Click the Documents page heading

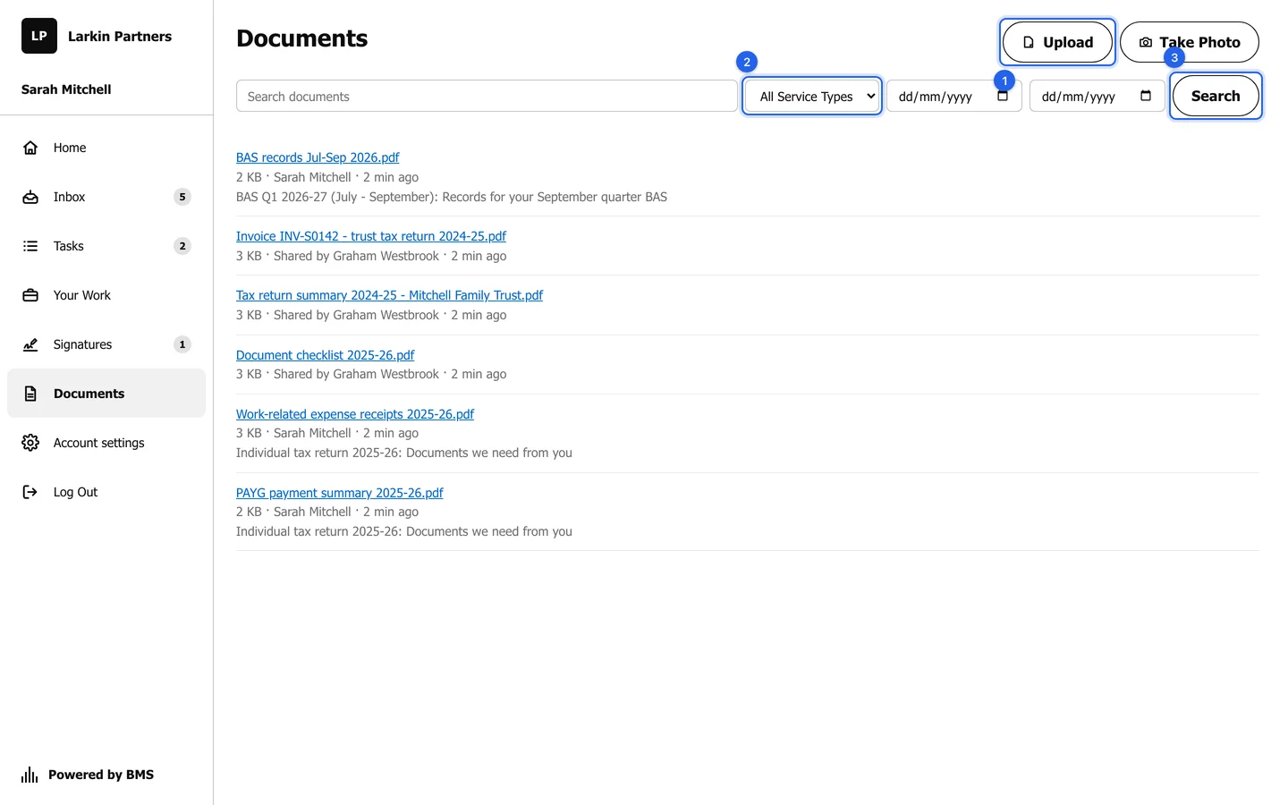[x=301, y=38]
